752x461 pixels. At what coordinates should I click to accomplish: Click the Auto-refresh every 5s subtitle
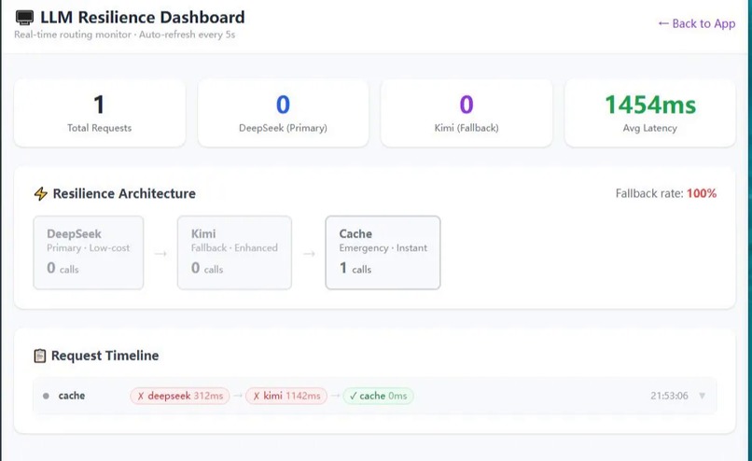pos(187,35)
